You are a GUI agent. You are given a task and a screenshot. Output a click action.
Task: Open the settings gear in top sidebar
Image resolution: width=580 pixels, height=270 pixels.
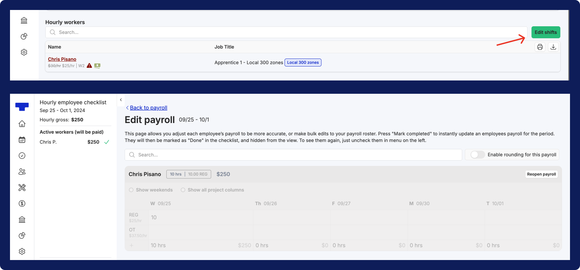tap(24, 52)
